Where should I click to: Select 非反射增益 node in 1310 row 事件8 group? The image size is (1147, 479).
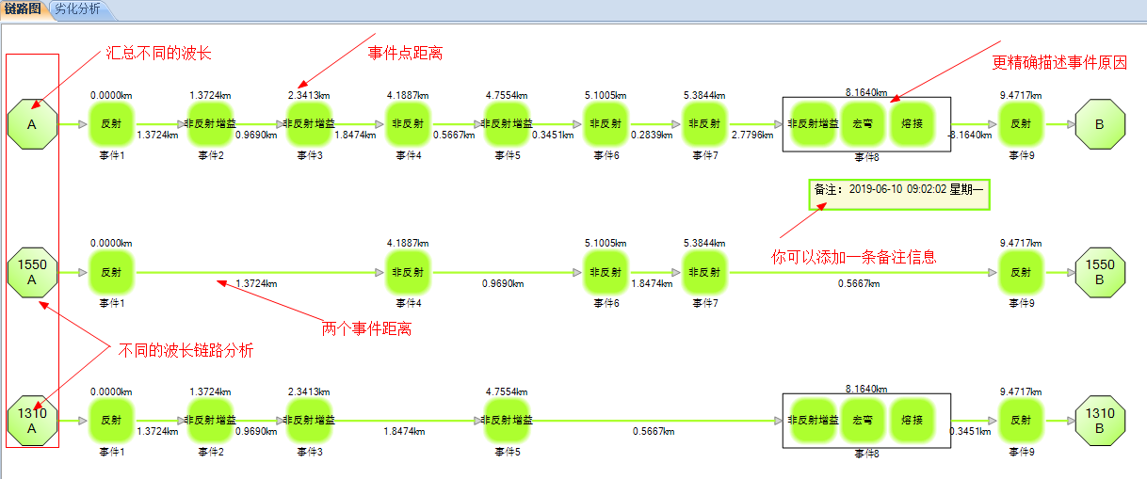coord(812,422)
